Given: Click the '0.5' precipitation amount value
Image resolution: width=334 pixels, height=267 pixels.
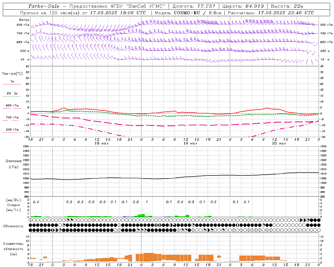Looking at the screenshot, I should 191,202.
